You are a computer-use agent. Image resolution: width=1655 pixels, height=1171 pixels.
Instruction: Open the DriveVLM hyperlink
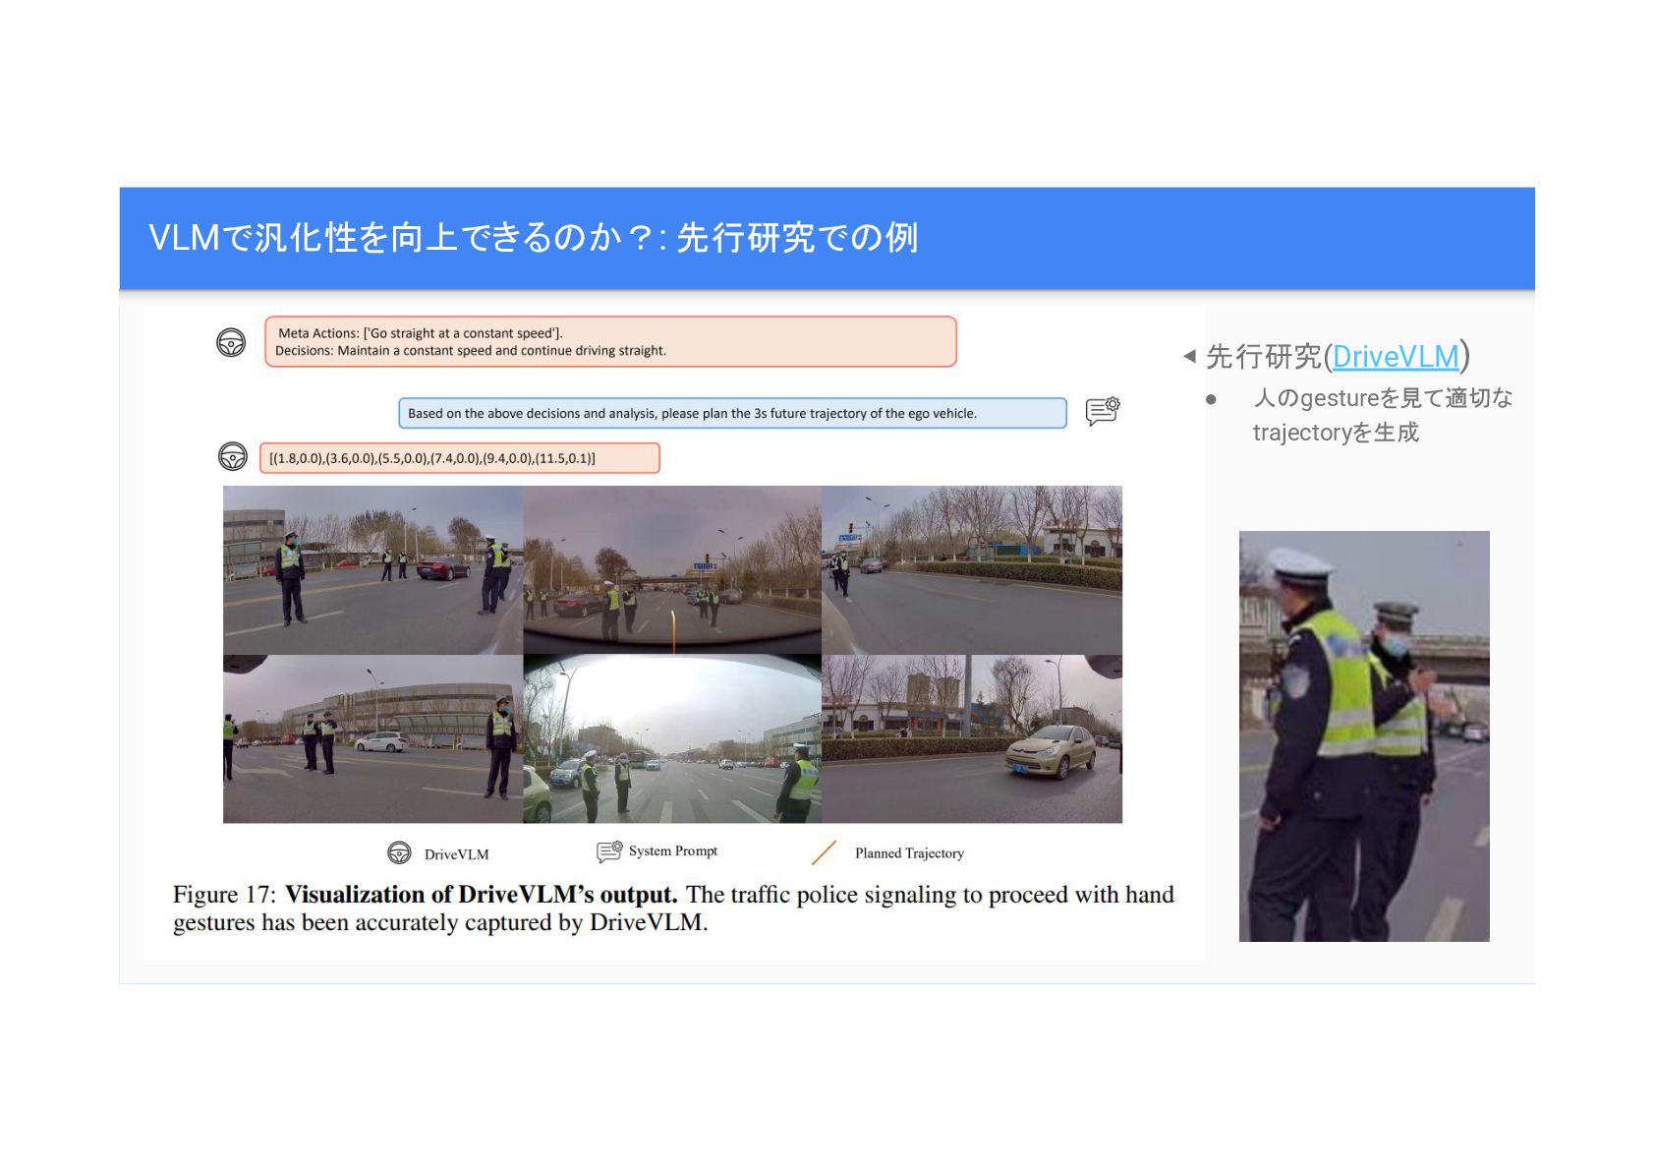1396,356
